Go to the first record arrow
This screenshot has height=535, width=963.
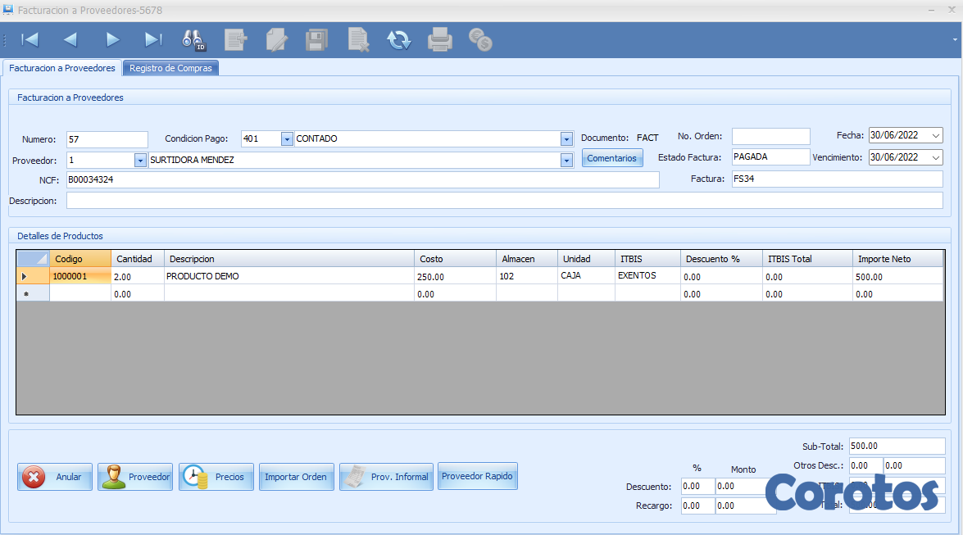tap(30, 39)
